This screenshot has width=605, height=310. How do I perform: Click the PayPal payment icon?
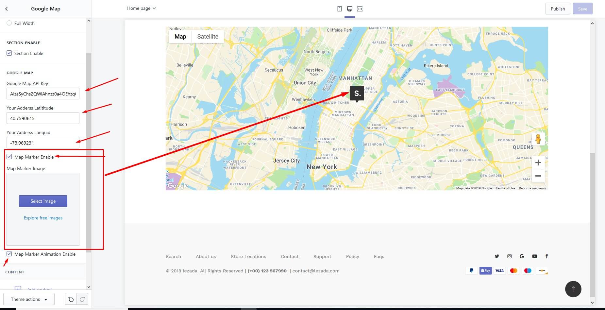pos(471,271)
